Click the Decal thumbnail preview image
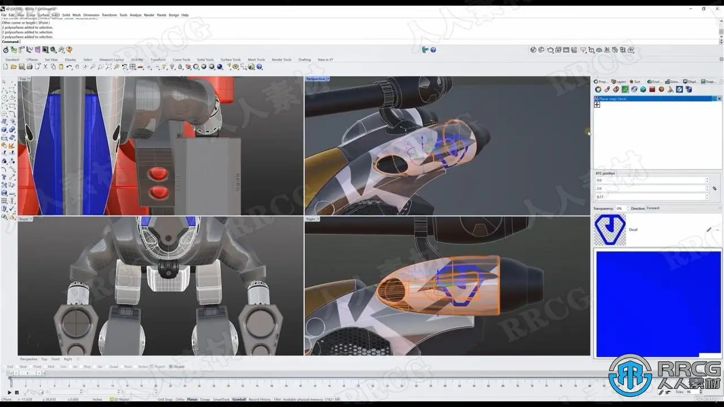 (x=610, y=230)
